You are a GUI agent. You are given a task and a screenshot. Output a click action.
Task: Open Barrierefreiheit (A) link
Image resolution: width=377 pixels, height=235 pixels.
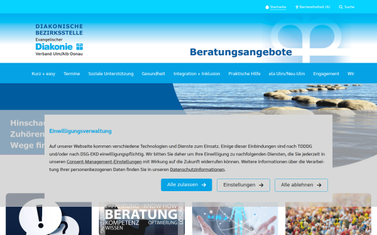tap(315, 7)
